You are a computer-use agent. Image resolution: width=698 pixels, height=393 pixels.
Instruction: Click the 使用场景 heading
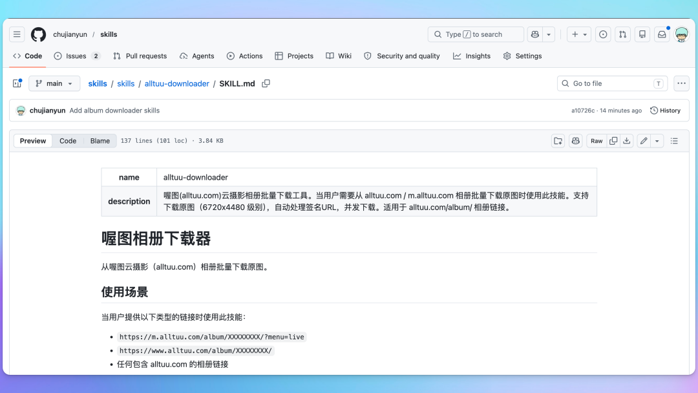click(125, 292)
